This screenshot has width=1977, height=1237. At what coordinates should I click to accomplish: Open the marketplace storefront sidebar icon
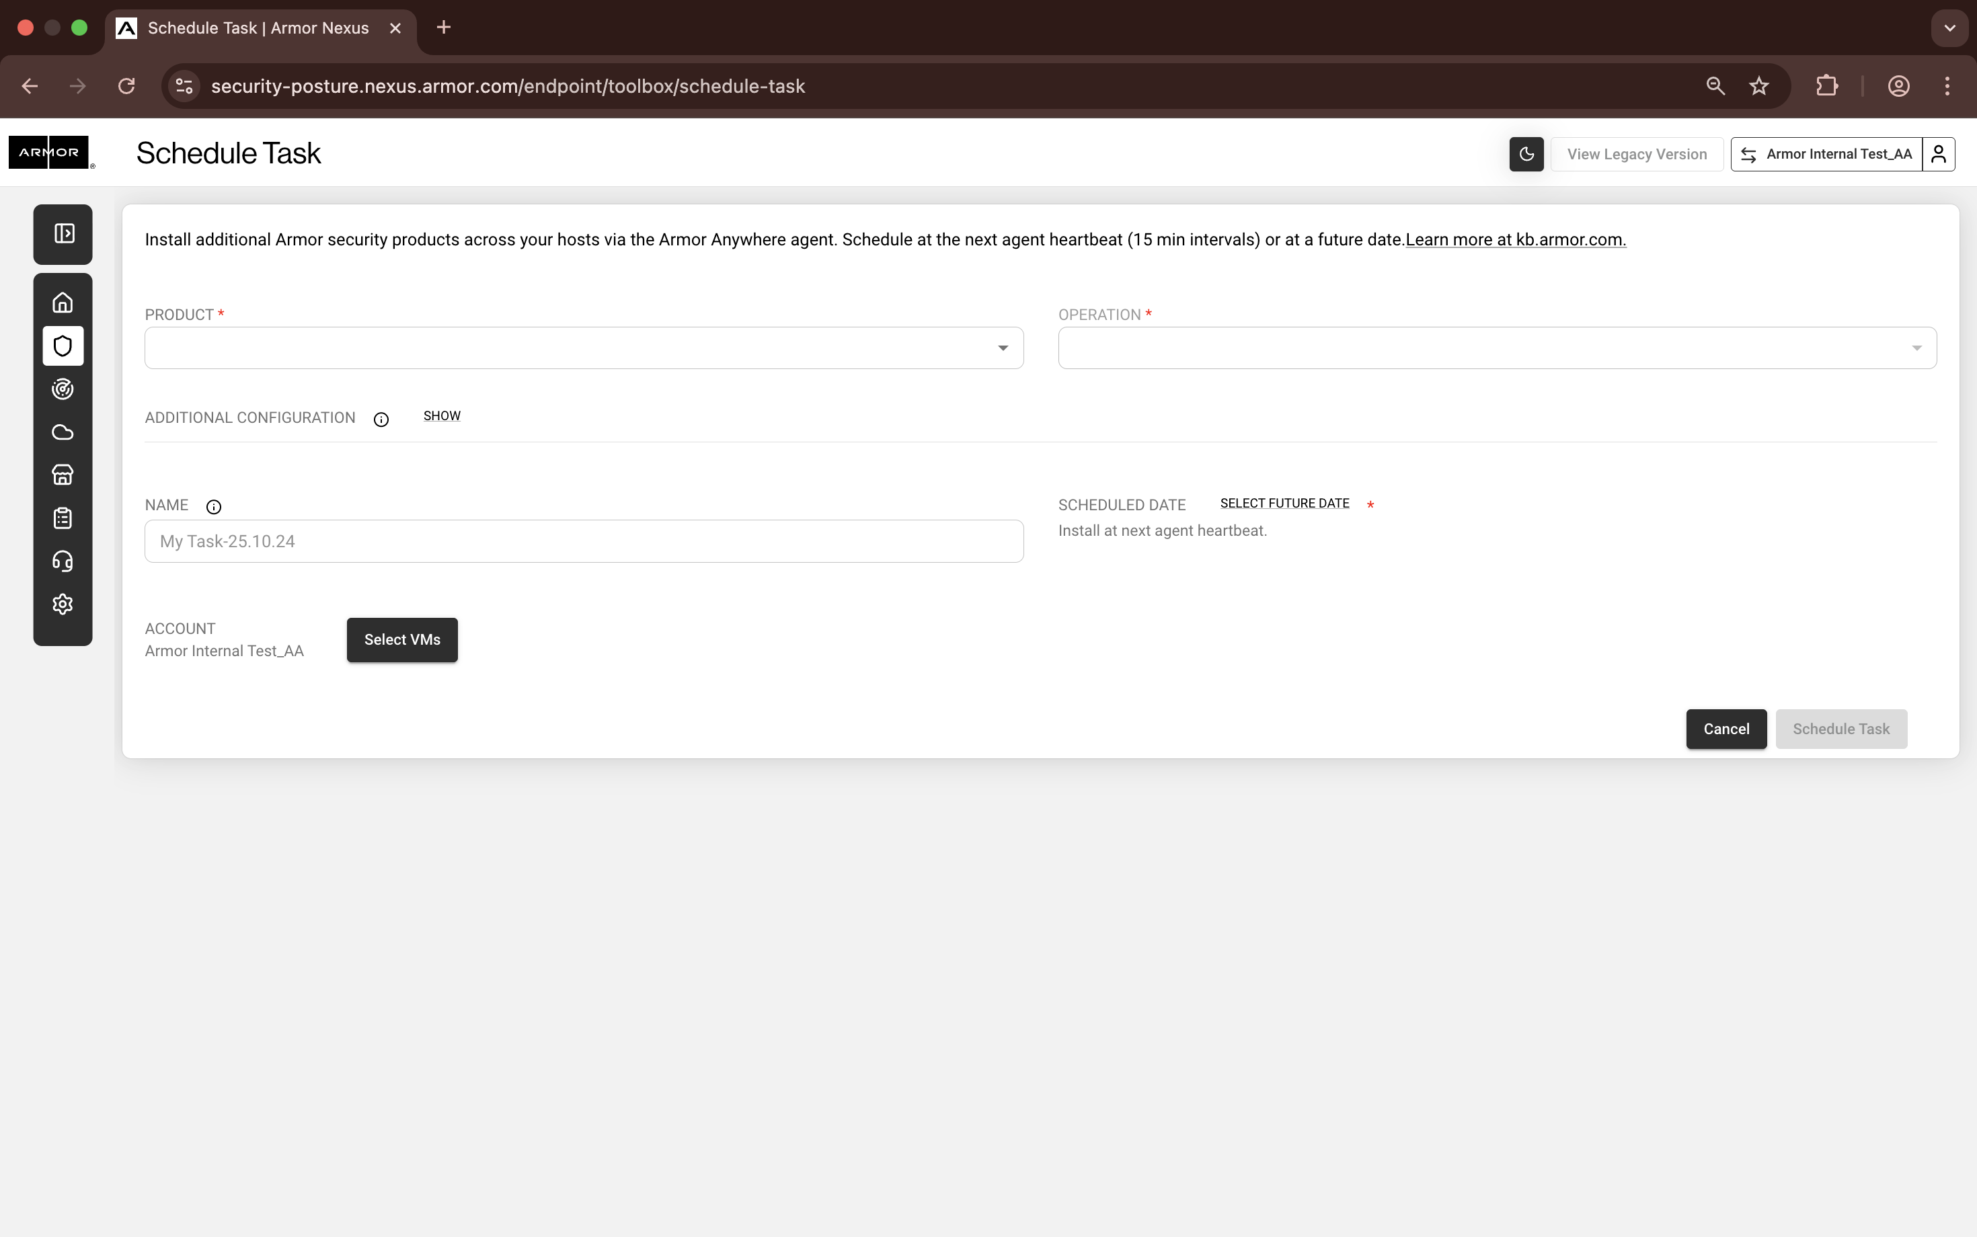[x=63, y=475]
